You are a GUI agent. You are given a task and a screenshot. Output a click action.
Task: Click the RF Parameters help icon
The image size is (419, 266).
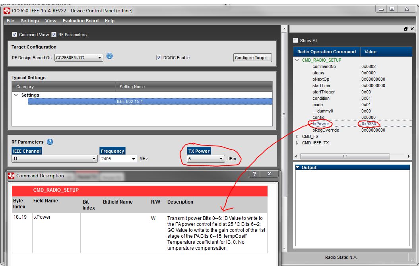tap(50, 142)
